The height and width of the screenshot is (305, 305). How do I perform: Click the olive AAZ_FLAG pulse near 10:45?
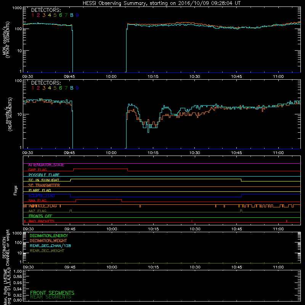point(241,211)
